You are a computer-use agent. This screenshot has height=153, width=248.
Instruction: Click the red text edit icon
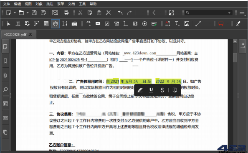tap(168, 24)
